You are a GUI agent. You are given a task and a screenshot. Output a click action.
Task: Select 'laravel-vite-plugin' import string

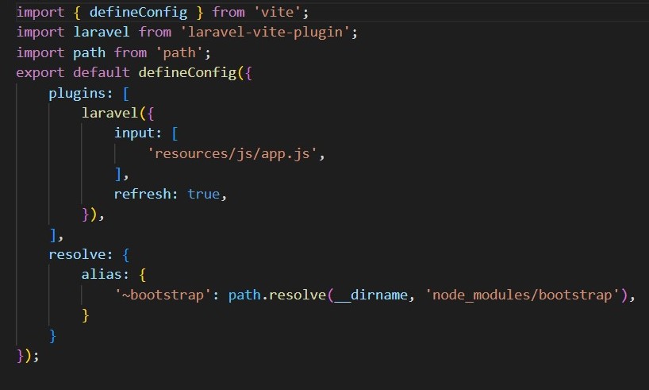pos(265,33)
